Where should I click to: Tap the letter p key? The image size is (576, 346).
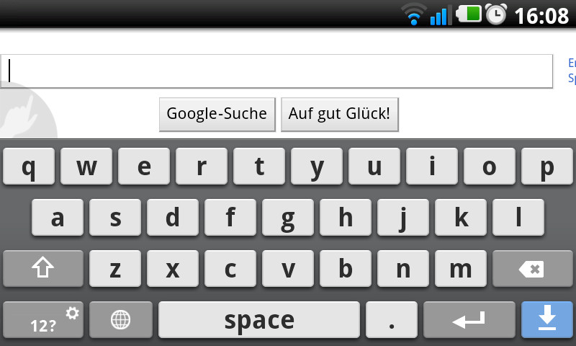coord(547,167)
